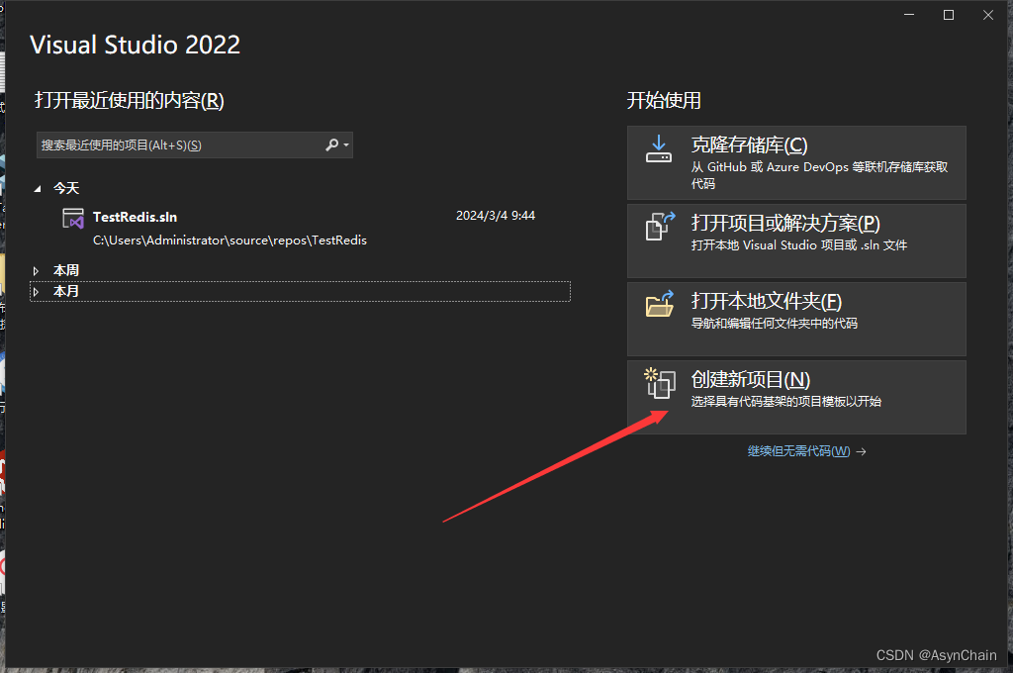1013x673 pixels.
Task: Minimize the Visual Studio 2022 window
Action: [x=909, y=14]
